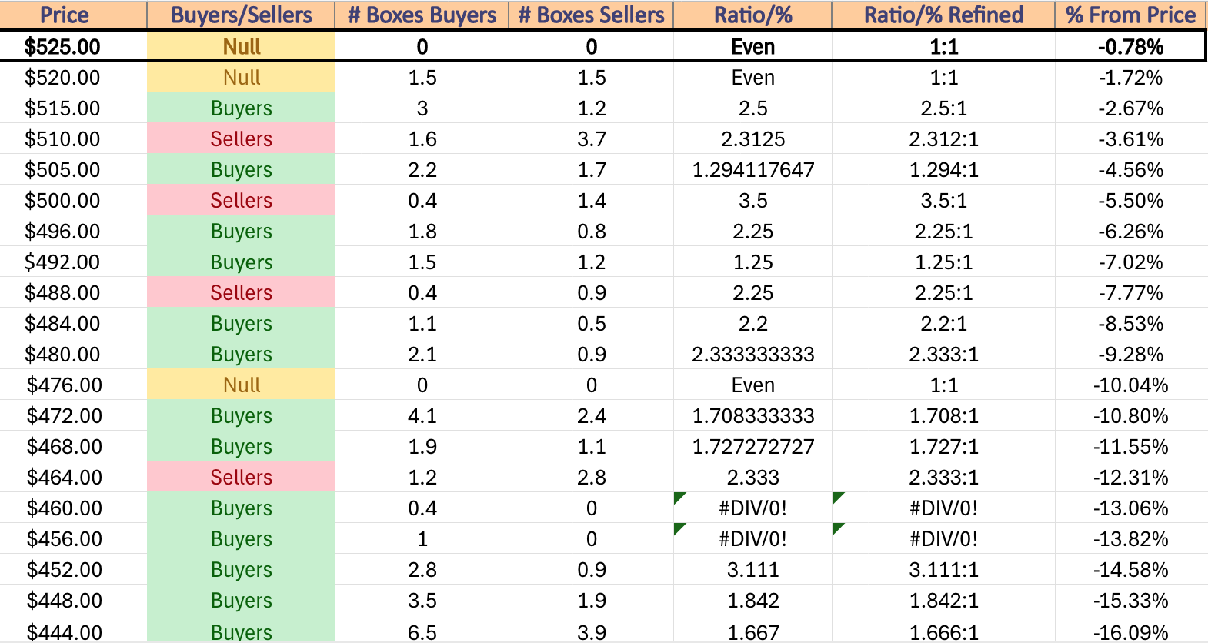The image size is (1208, 643).
Task: Click the $496.00 price cell
Action: tap(73, 231)
